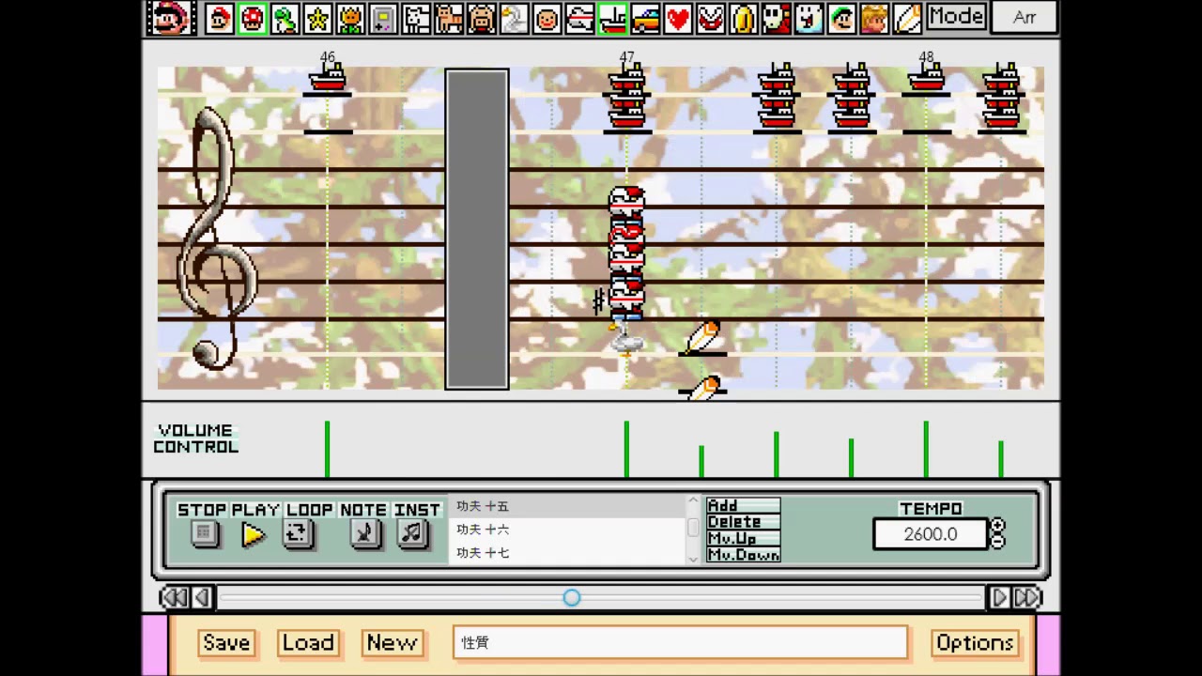Step forward one measure with right arrow
The width and height of the screenshot is (1202, 676).
point(999,597)
